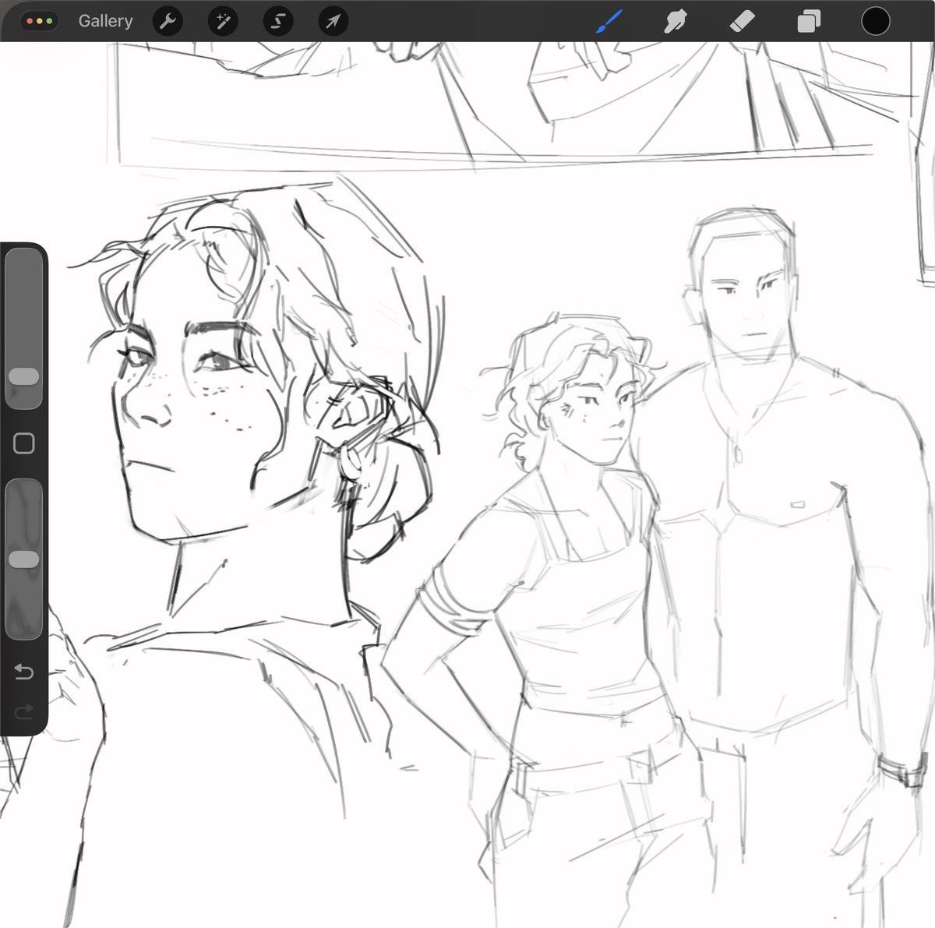Select the Smudge tool

pos(675,22)
